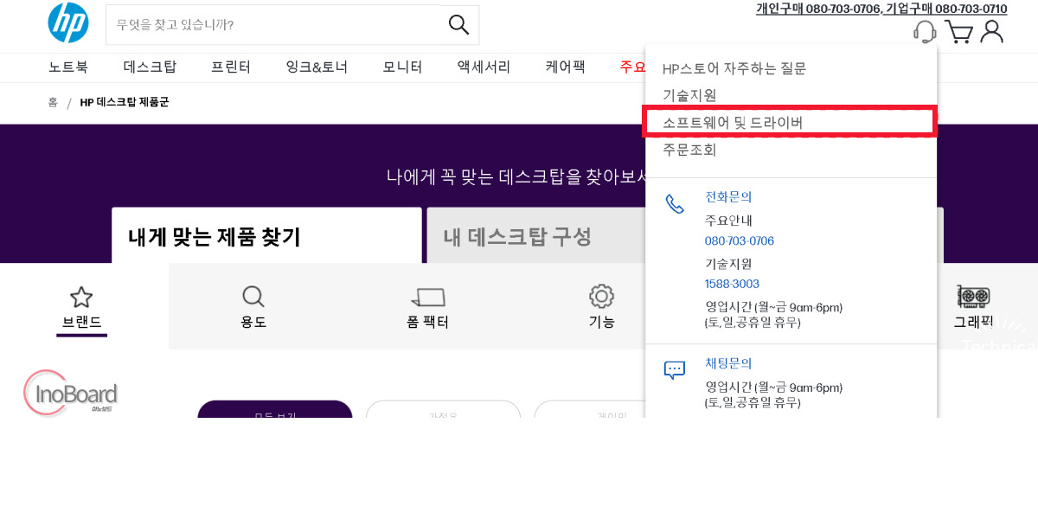Select the 기능 gear filter icon
This screenshot has height=519, width=1038.
point(601,296)
